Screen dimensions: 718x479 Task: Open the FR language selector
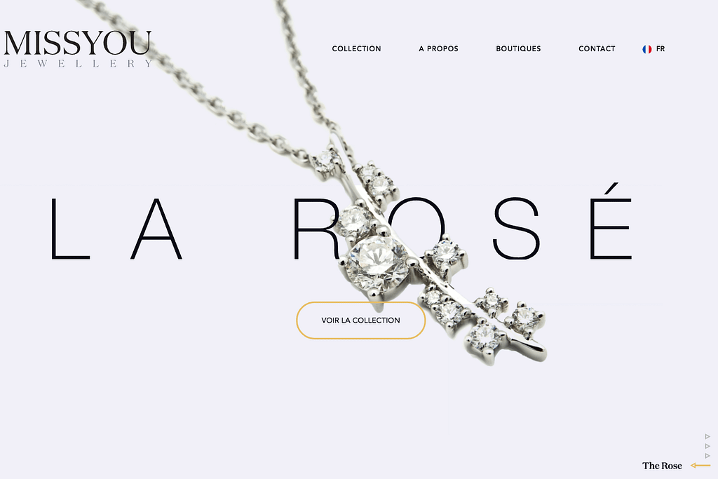[661, 48]
